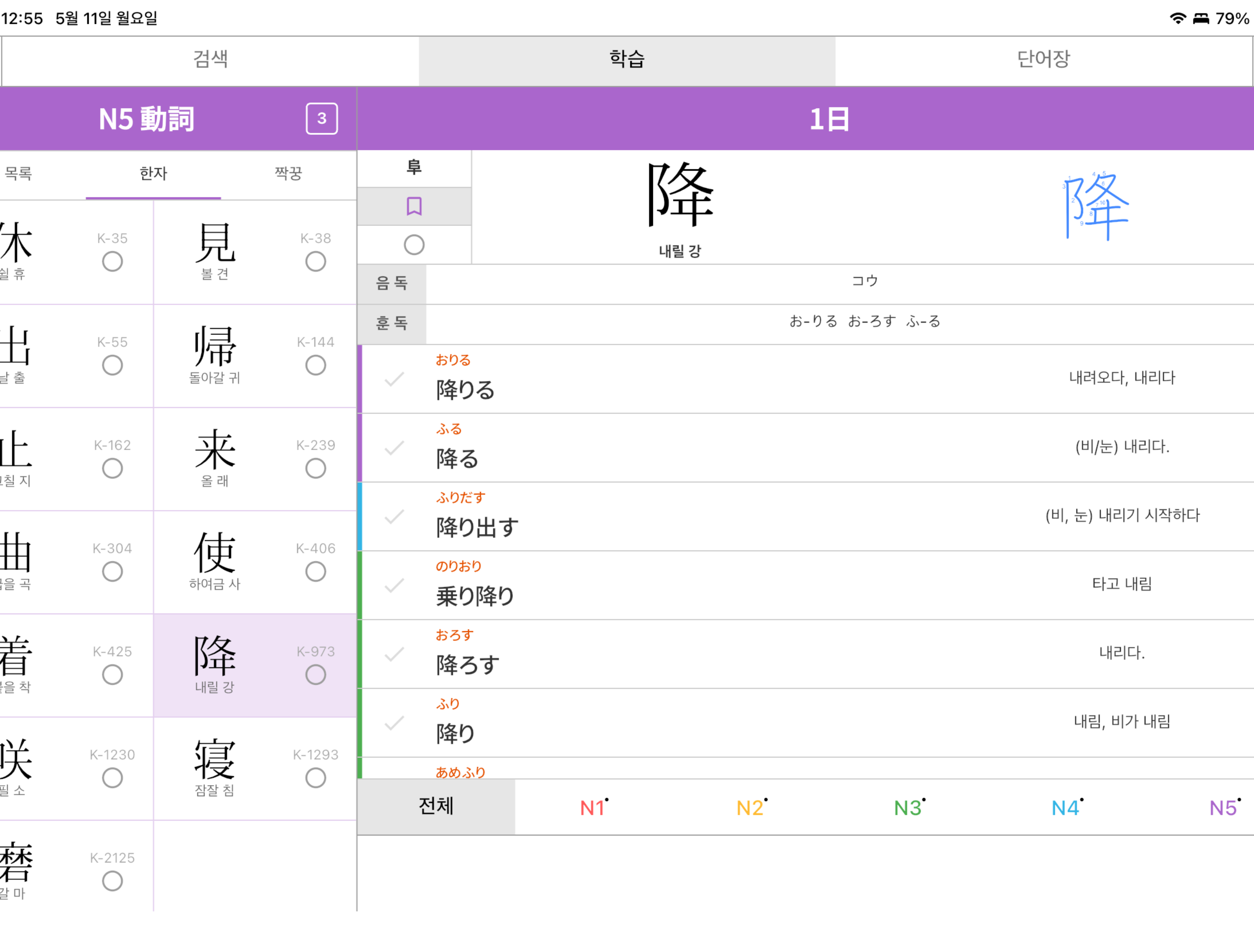Toggle the circle for K-973 降
The width and height of the screenshot is (1254, 940).
pos(316,675)
